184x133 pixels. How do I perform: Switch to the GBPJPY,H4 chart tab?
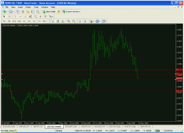pos(38,127)
